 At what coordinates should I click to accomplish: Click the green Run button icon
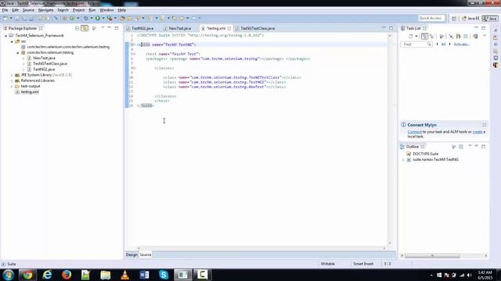point(97,19)
